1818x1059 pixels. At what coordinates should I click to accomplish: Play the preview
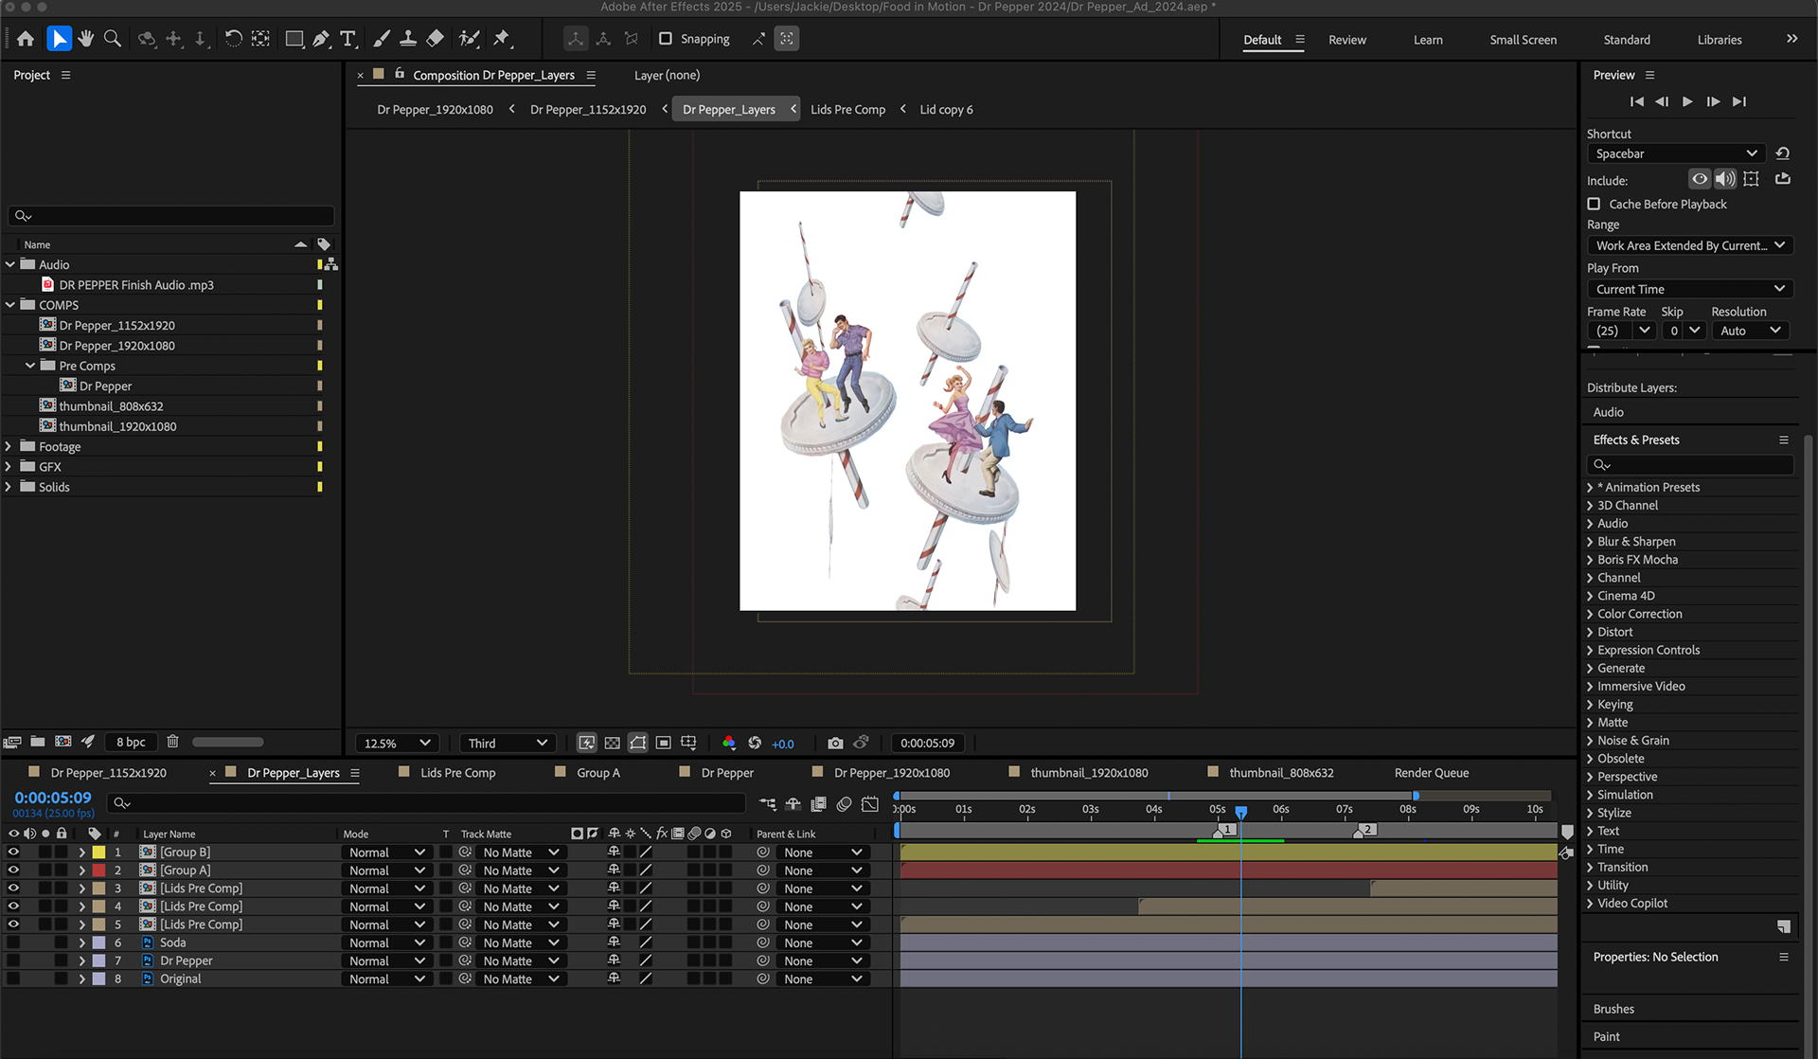pyautogui.click(x=1687, y=101)
